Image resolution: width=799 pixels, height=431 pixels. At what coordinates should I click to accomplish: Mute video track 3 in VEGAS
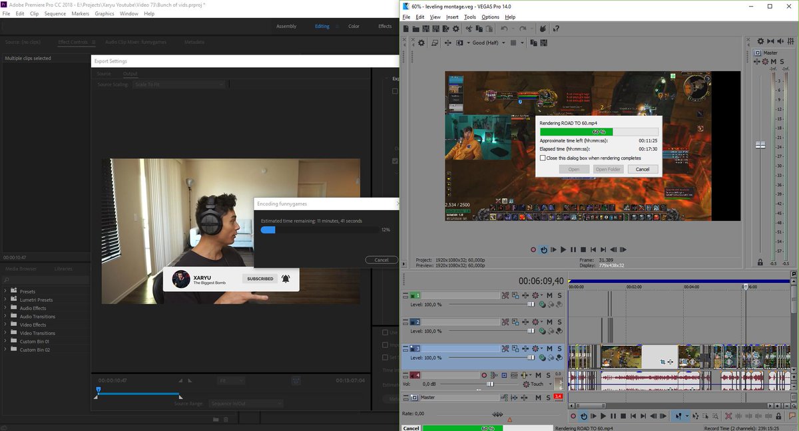(x=549, y=349)
